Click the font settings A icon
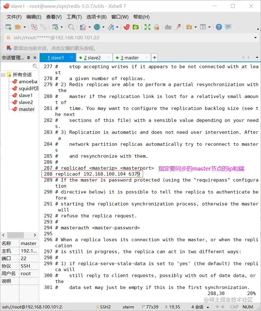This screenshot has width=261, height=311. 111,27
